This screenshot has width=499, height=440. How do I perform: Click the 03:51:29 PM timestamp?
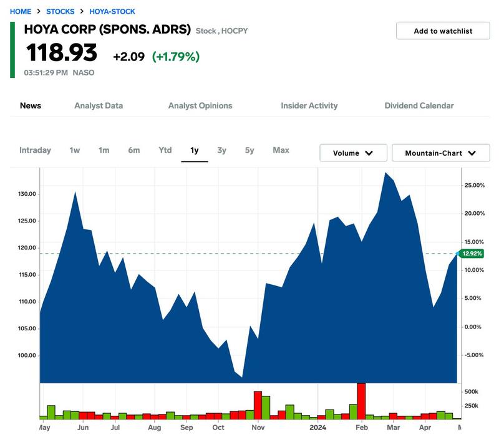tap(46, 72)
